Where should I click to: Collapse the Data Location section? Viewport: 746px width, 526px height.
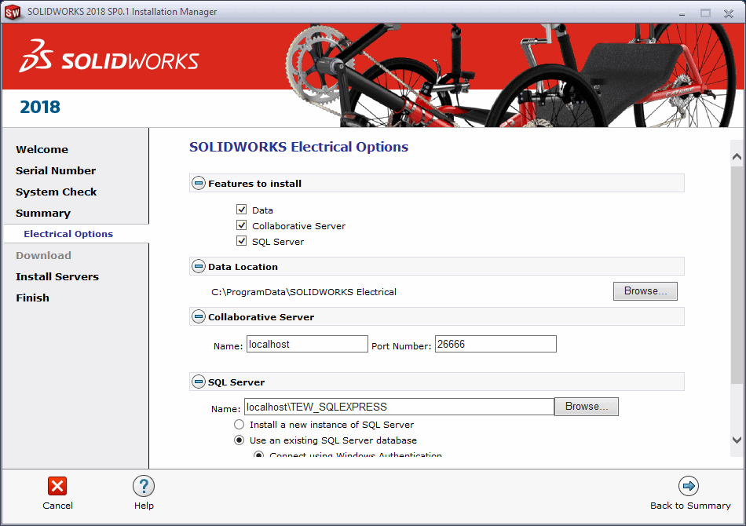[199, 267]
